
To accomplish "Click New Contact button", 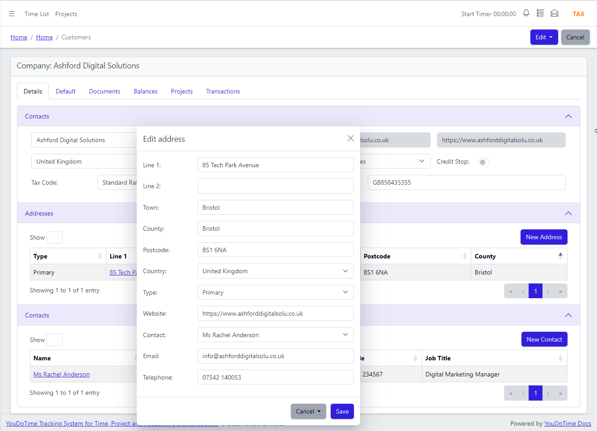I will (x=544, y=339).
